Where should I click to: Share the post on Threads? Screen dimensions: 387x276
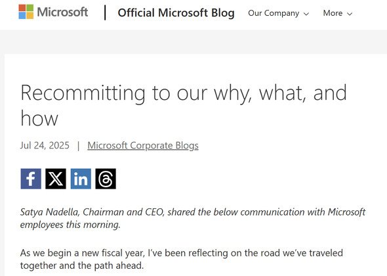pyautogui.click(x=106, y=179)
